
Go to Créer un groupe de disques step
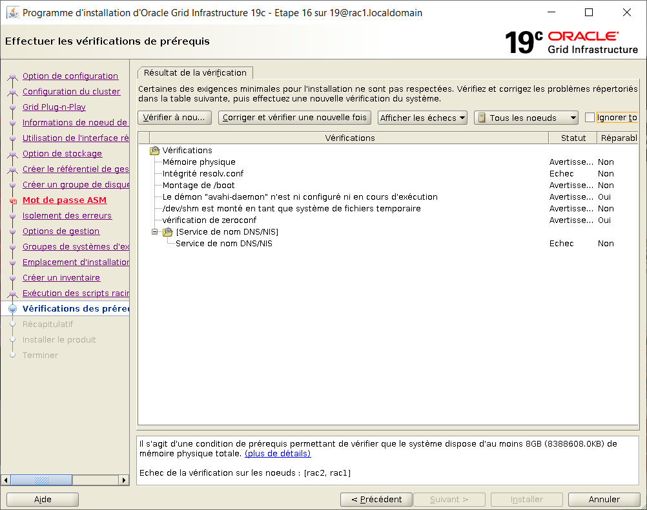click(76, 185)
